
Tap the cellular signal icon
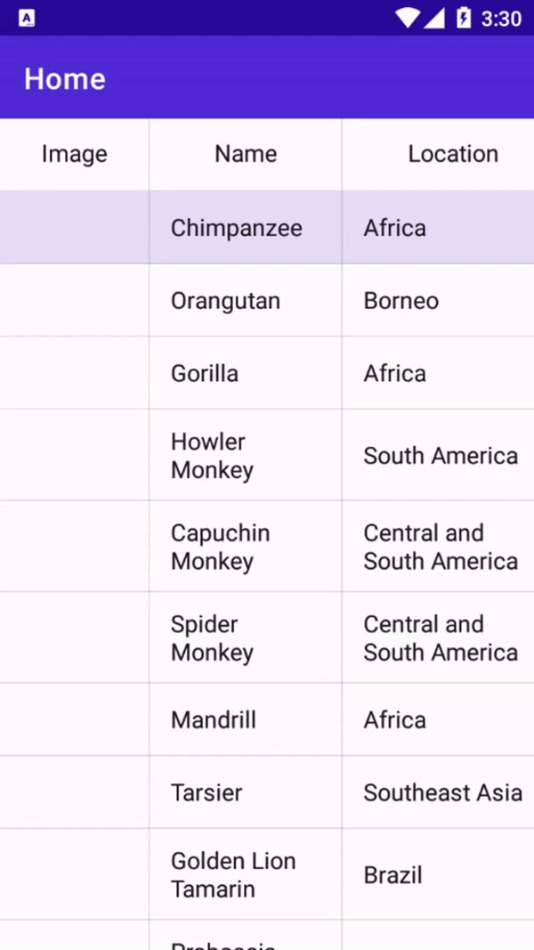pyautogui.click(x=434, y=18)
